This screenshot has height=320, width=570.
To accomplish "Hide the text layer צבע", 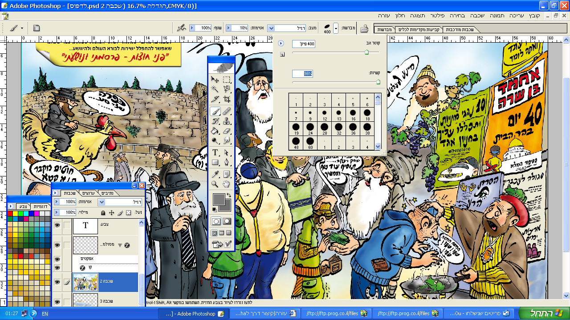I will click(x=57, y=225).
